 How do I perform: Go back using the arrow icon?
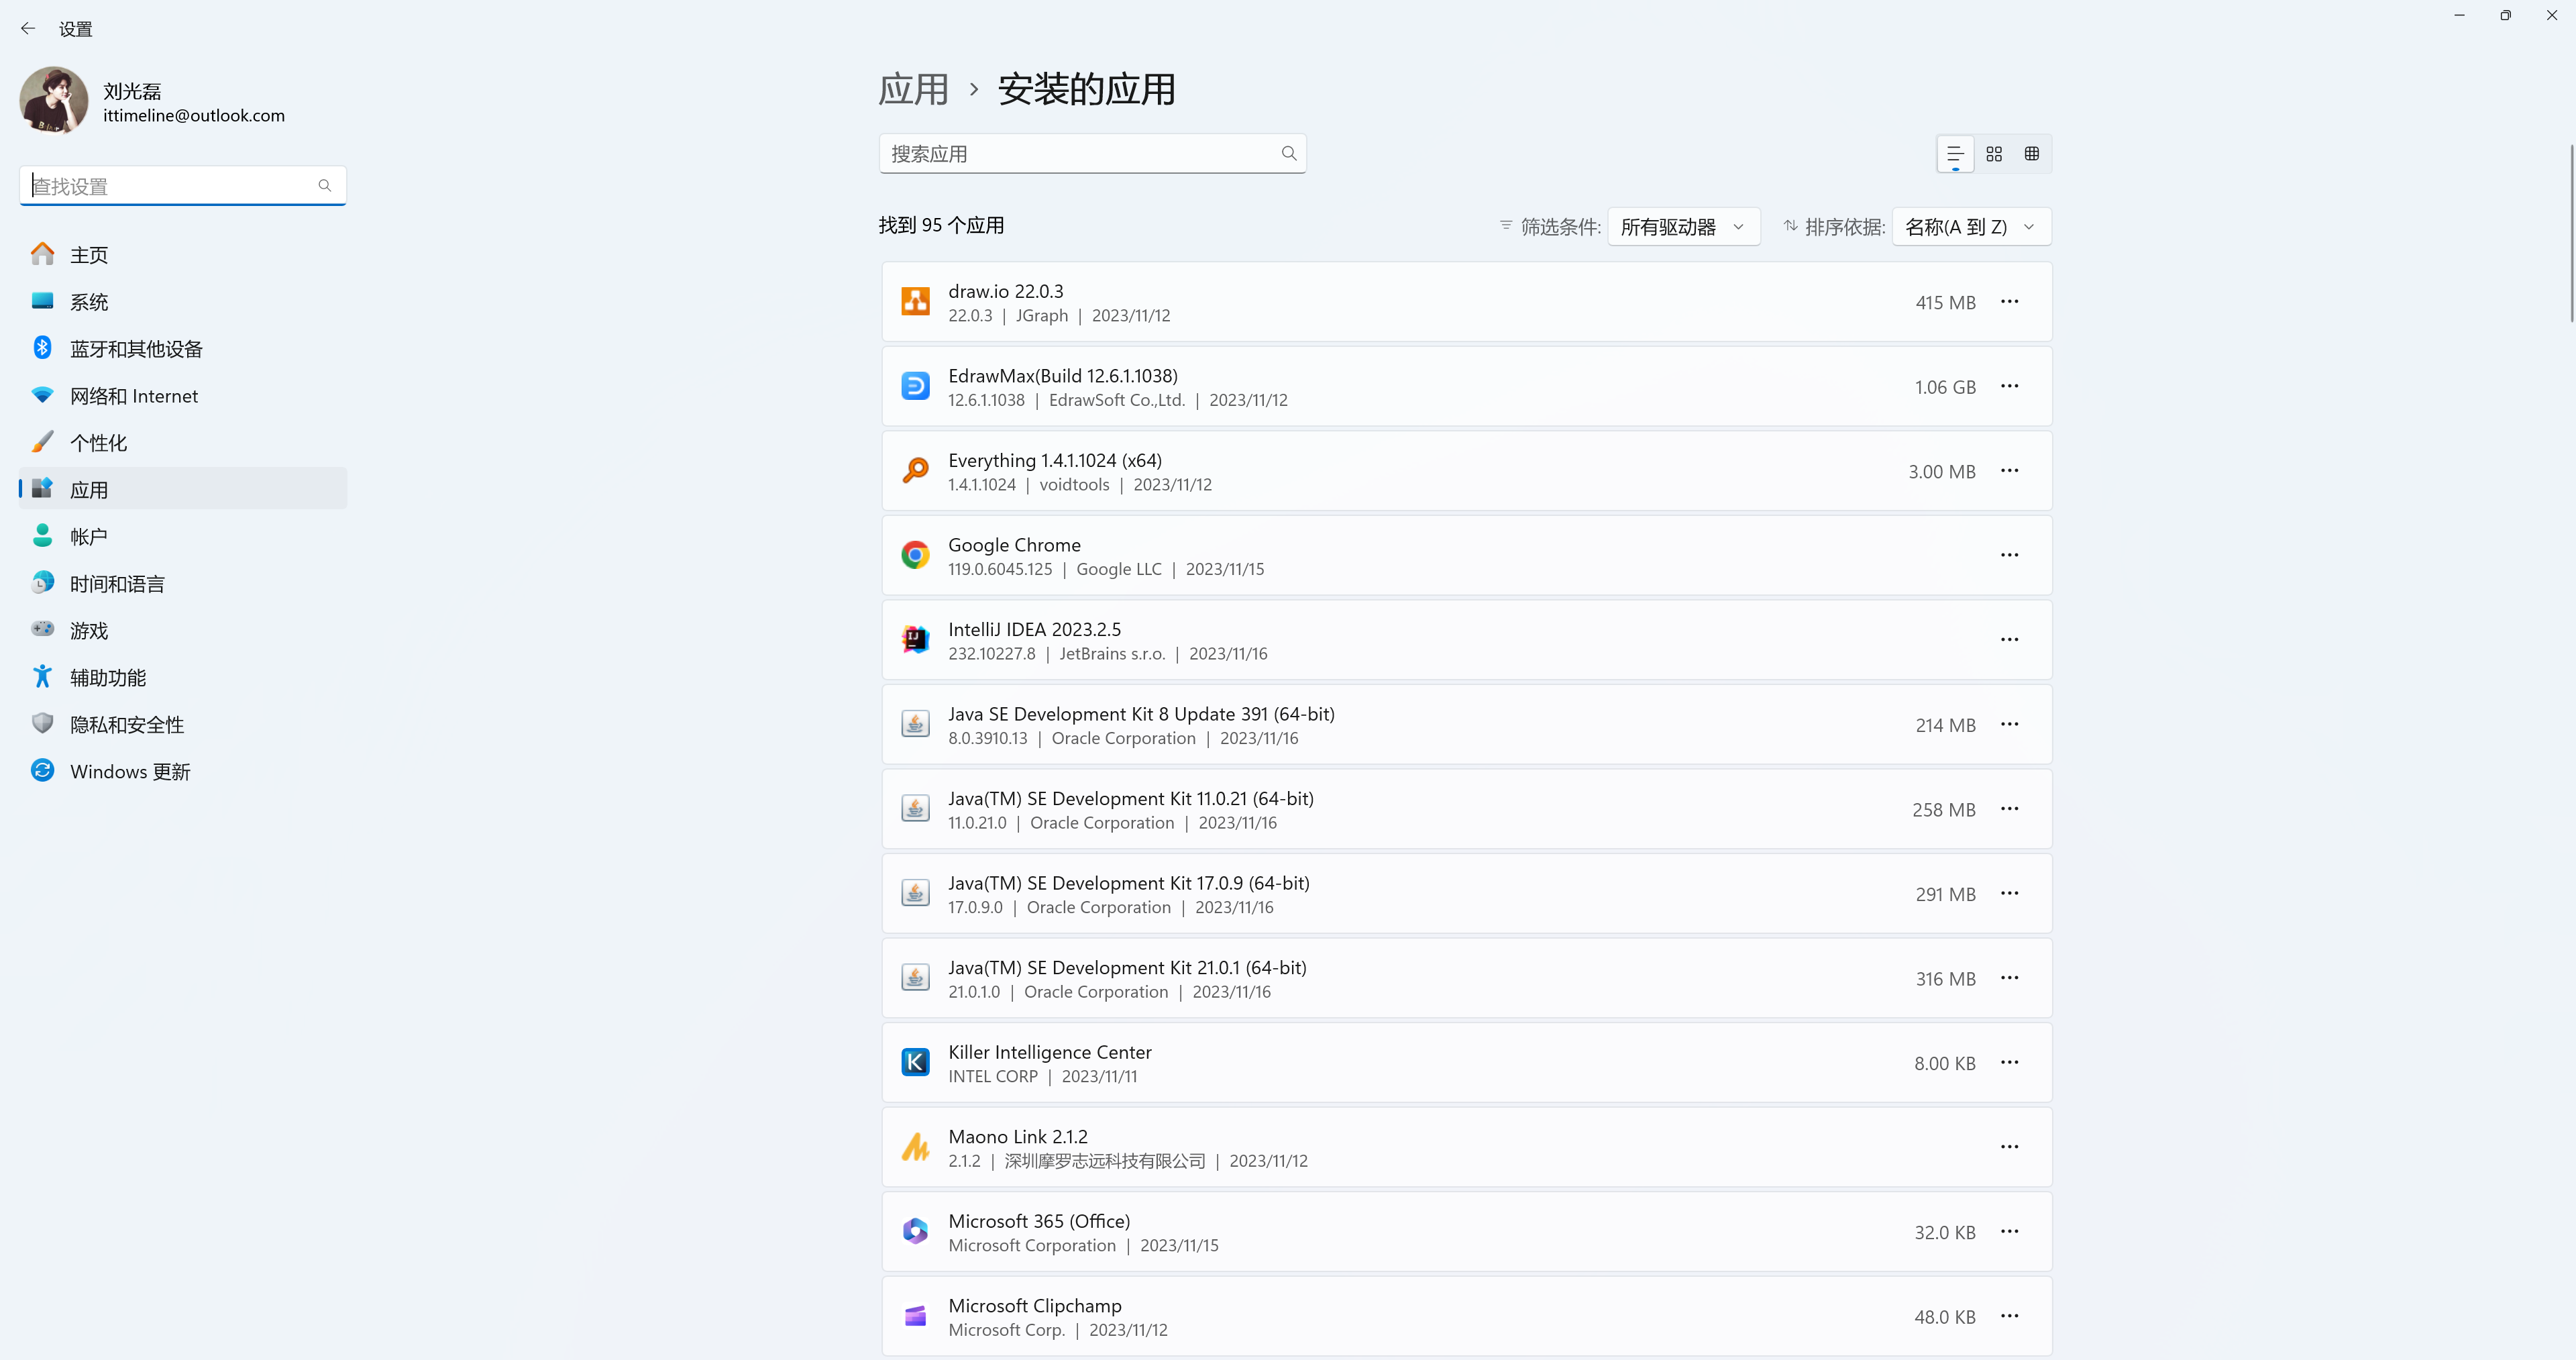pyautogui.click(x=28, y=29)
